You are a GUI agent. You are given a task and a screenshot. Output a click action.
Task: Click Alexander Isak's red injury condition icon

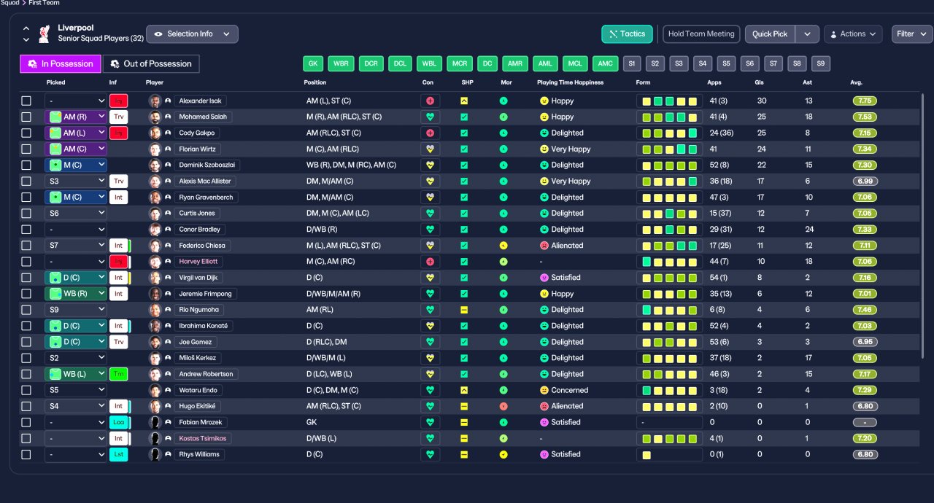click(430, 101)
